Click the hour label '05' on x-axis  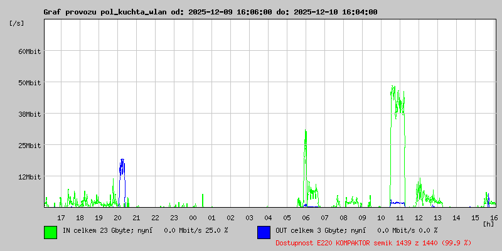(287, 218)
